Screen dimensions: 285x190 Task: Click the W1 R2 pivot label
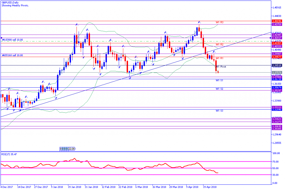click(220, 45)
